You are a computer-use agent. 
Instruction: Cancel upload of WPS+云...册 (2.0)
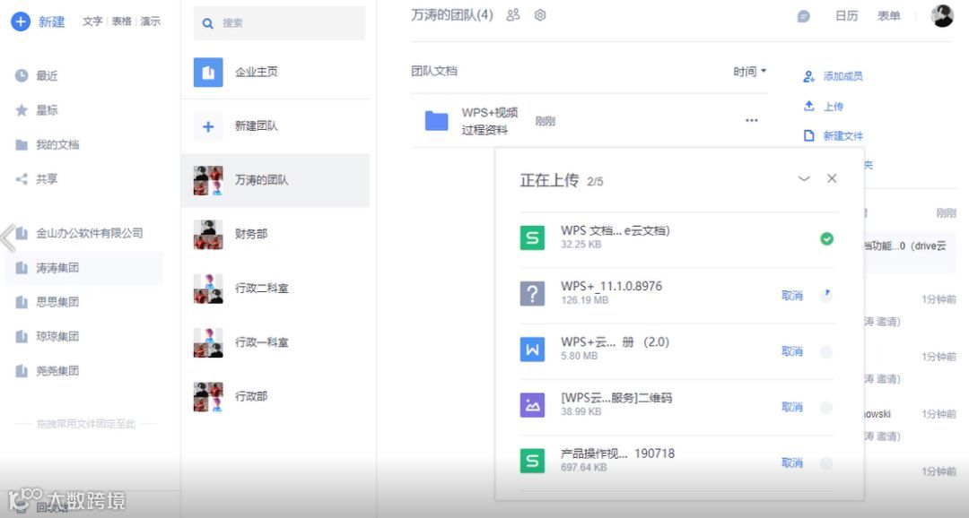click(791, 351)
